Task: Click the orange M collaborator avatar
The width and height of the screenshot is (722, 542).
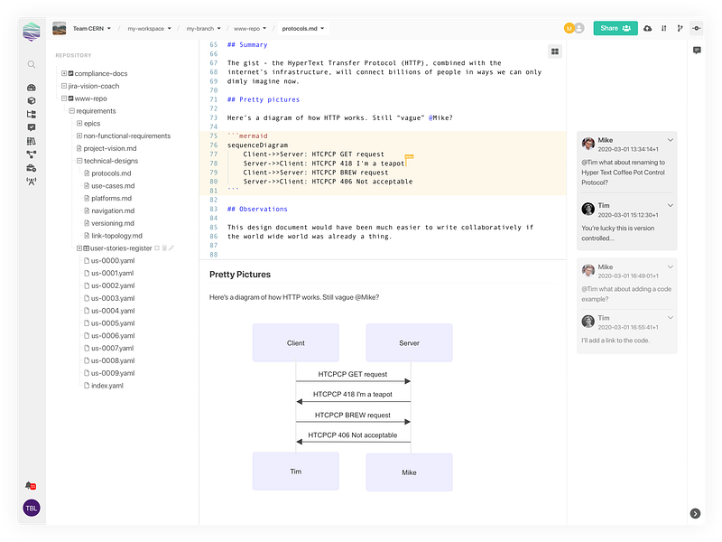Action: tap(569, 29)
